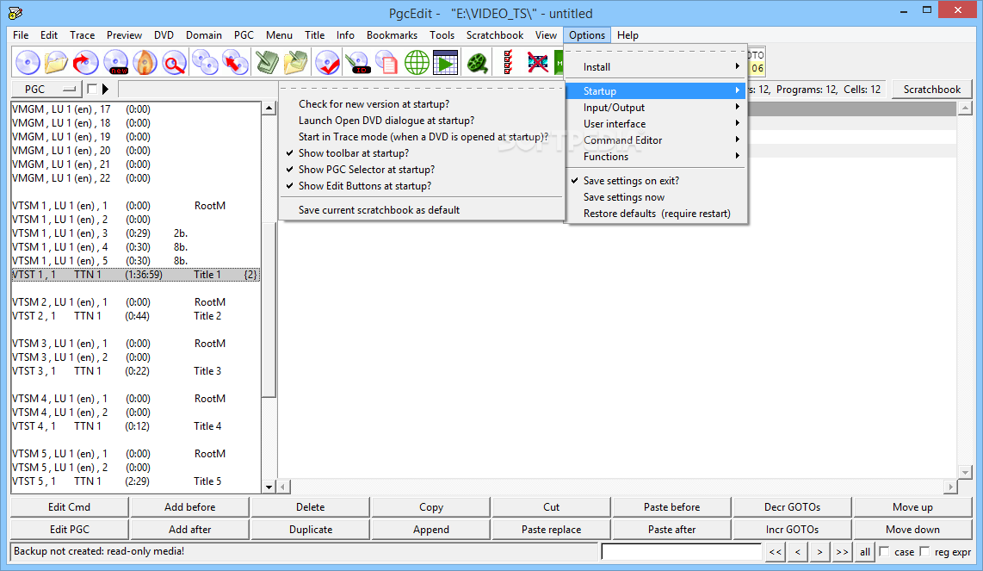This screenshot has height=571, width=983.
Task: Expand the Install submenu
Action: (x=657, y=67)
